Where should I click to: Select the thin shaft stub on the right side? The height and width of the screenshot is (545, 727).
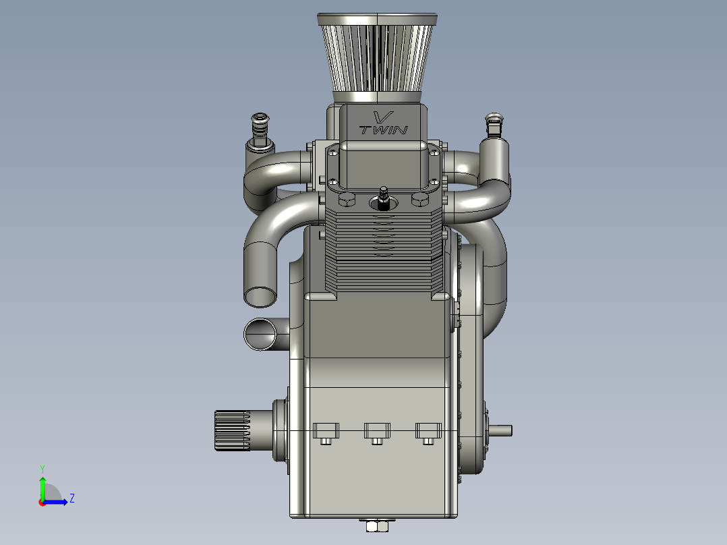(x=500, y=430)
